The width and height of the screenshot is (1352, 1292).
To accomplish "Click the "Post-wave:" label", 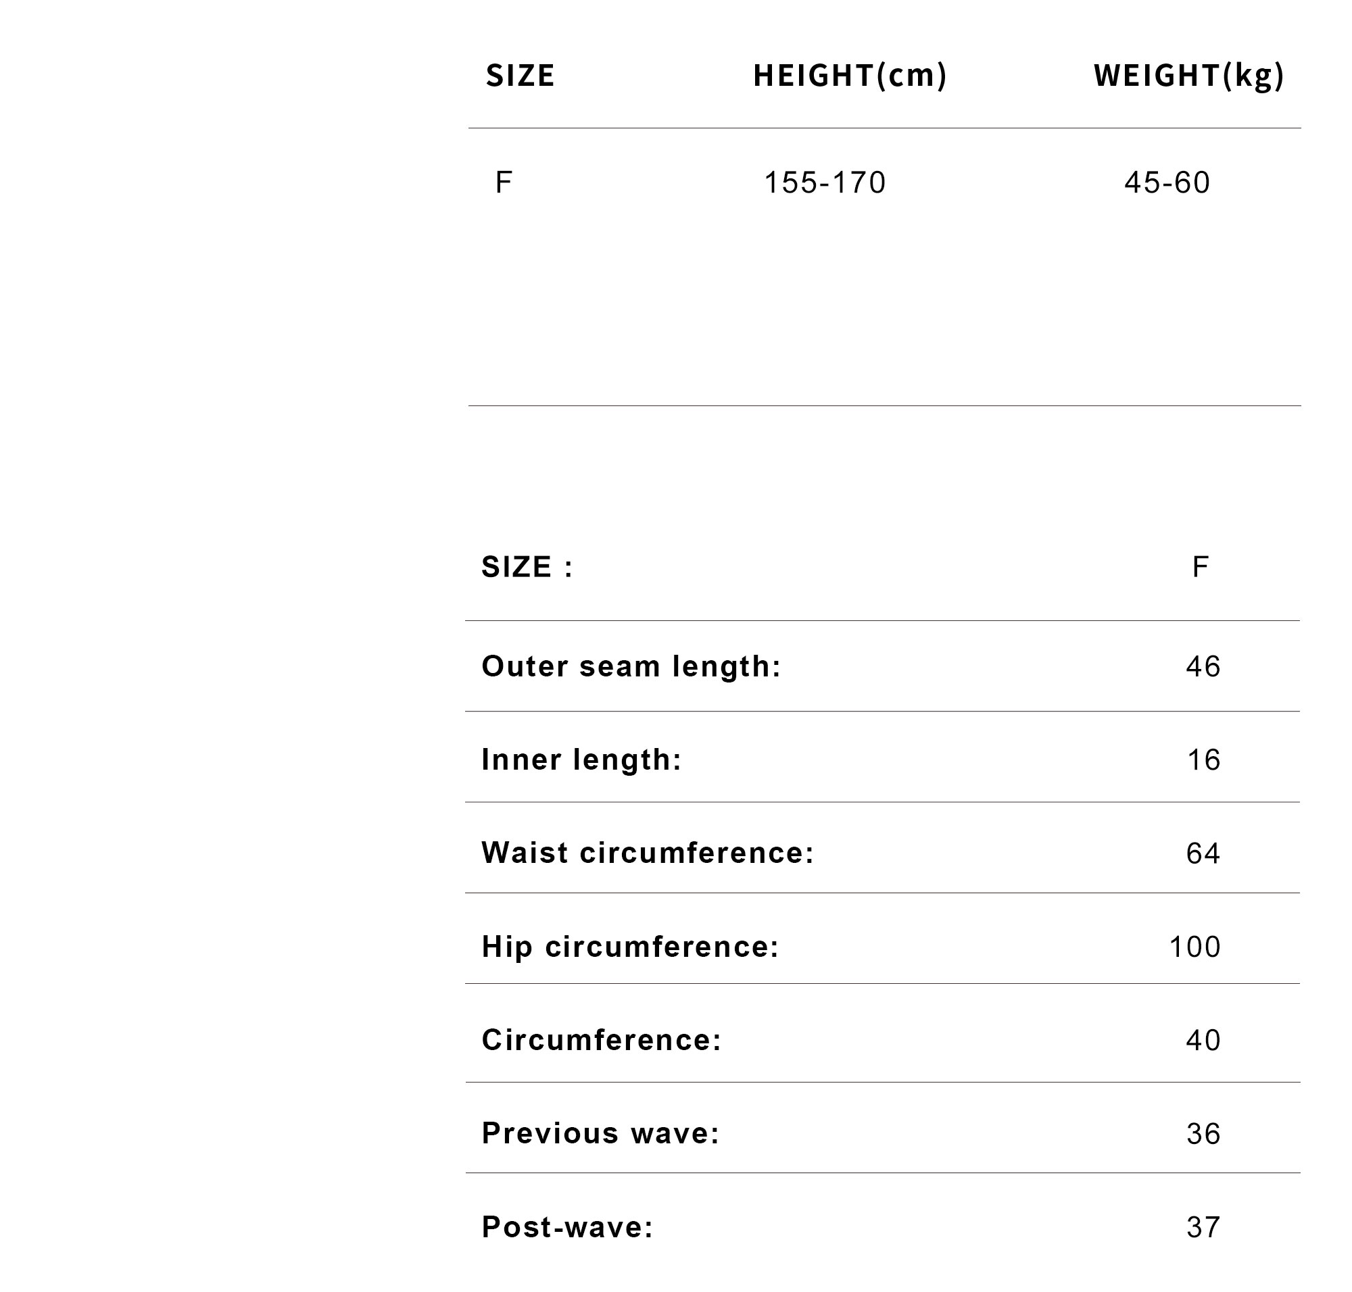I will click(x=567, y=1226).
